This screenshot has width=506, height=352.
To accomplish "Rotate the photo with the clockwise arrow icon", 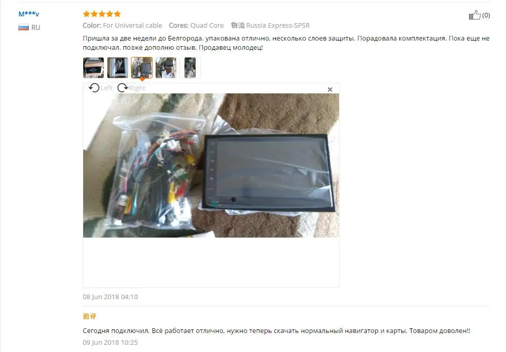I will point(122,88).
